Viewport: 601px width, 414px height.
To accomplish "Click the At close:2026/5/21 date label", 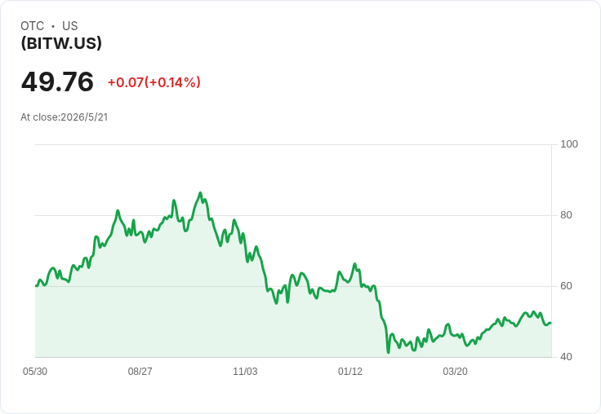I will click(65, 117).
